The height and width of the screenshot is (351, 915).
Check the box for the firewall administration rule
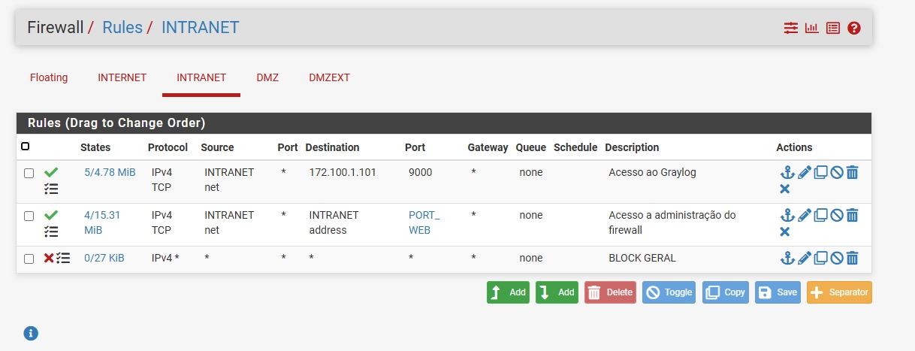pos(29,216)
